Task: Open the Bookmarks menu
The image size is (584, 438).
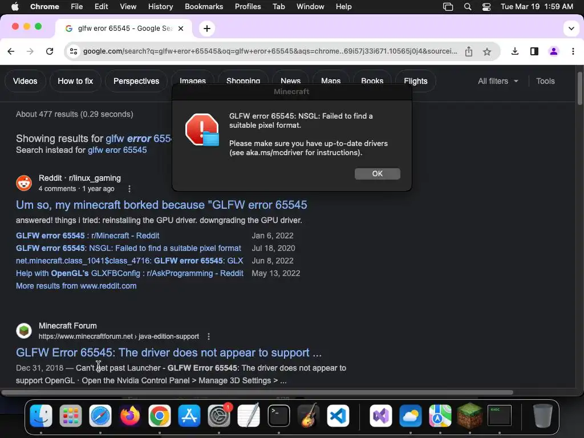Action: click(x=204, y=7)
